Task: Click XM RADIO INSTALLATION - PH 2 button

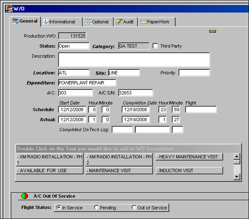Action: 119,160
